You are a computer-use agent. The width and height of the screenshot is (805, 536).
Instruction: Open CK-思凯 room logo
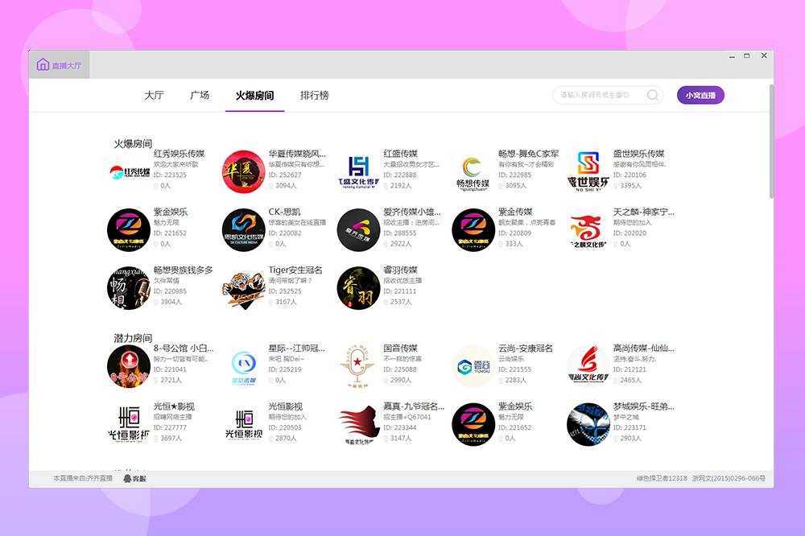pyautogui.click(x=244, y=229)
